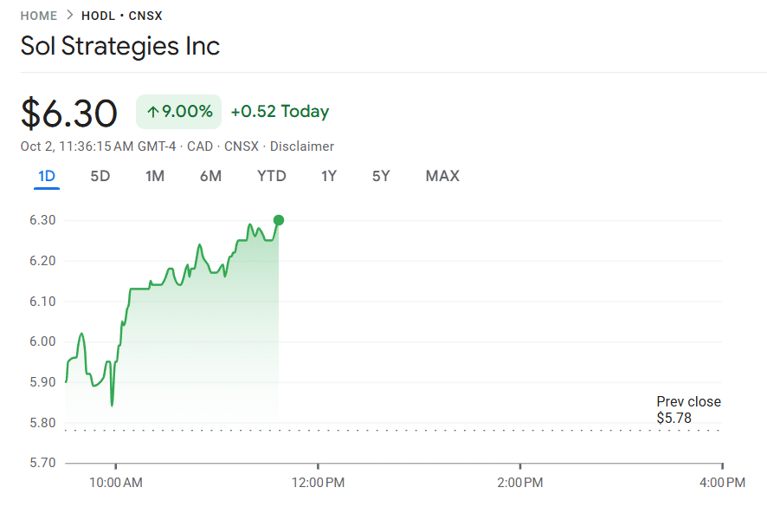Switch to the 5D chart view
The image size is (767, 507).
pos(100,175)
